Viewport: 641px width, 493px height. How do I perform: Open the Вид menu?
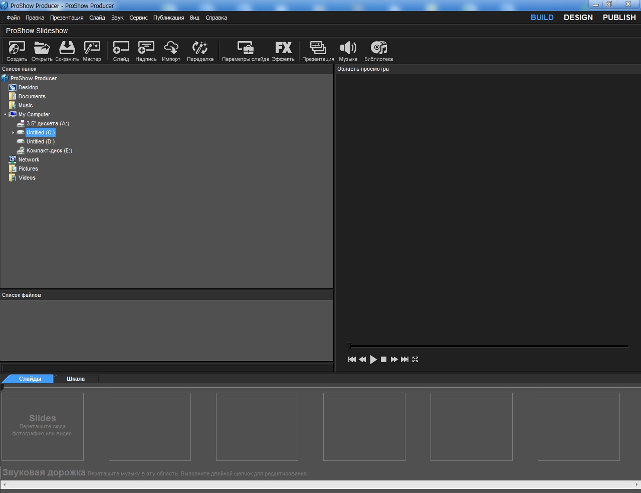pyautogui.click(x=194, y=18)
